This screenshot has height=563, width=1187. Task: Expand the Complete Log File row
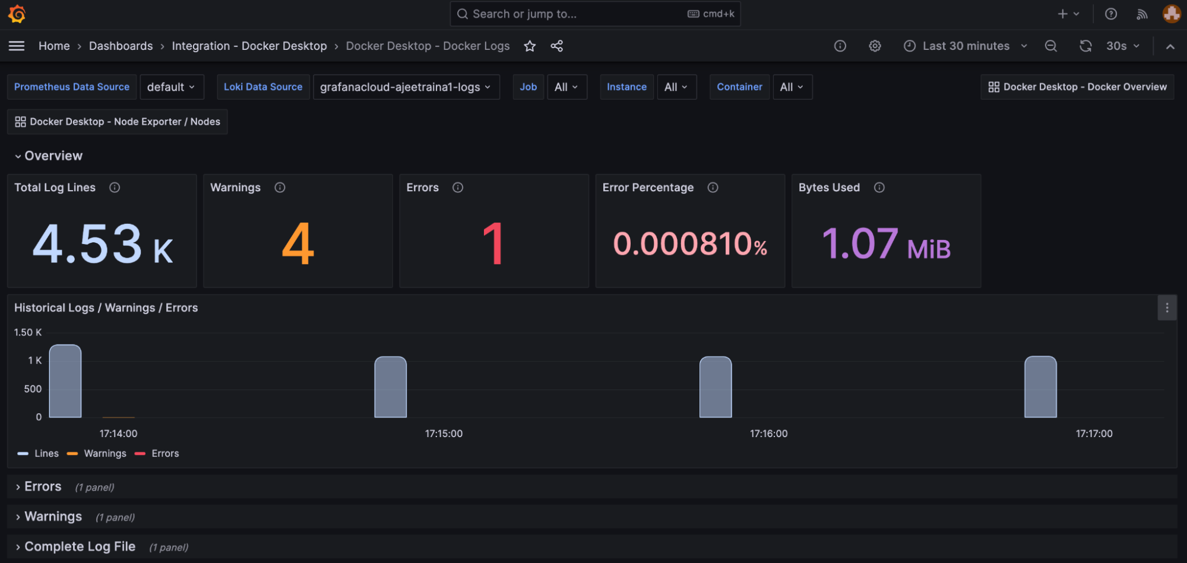point(80,546)
